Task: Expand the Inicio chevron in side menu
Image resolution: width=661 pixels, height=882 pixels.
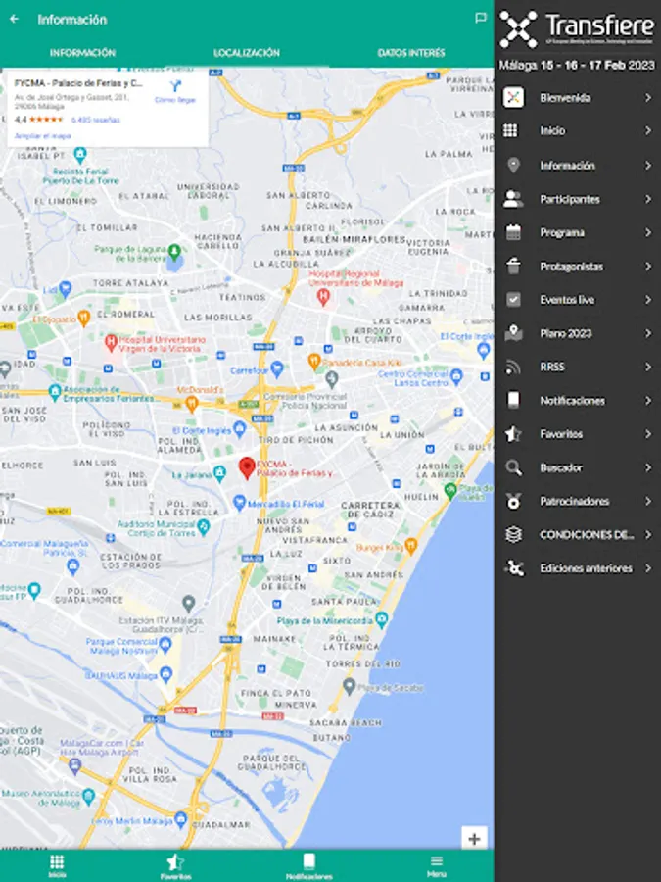Action: [647, 130]
